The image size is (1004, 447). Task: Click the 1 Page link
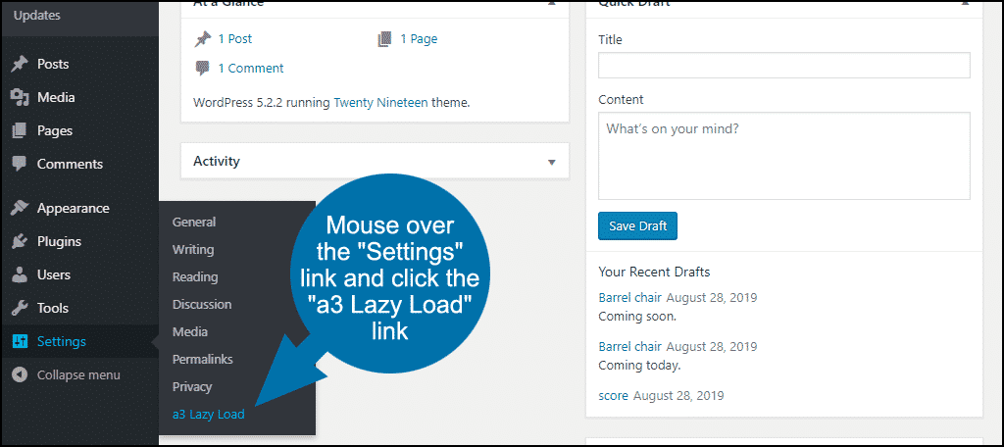[419, 39]
